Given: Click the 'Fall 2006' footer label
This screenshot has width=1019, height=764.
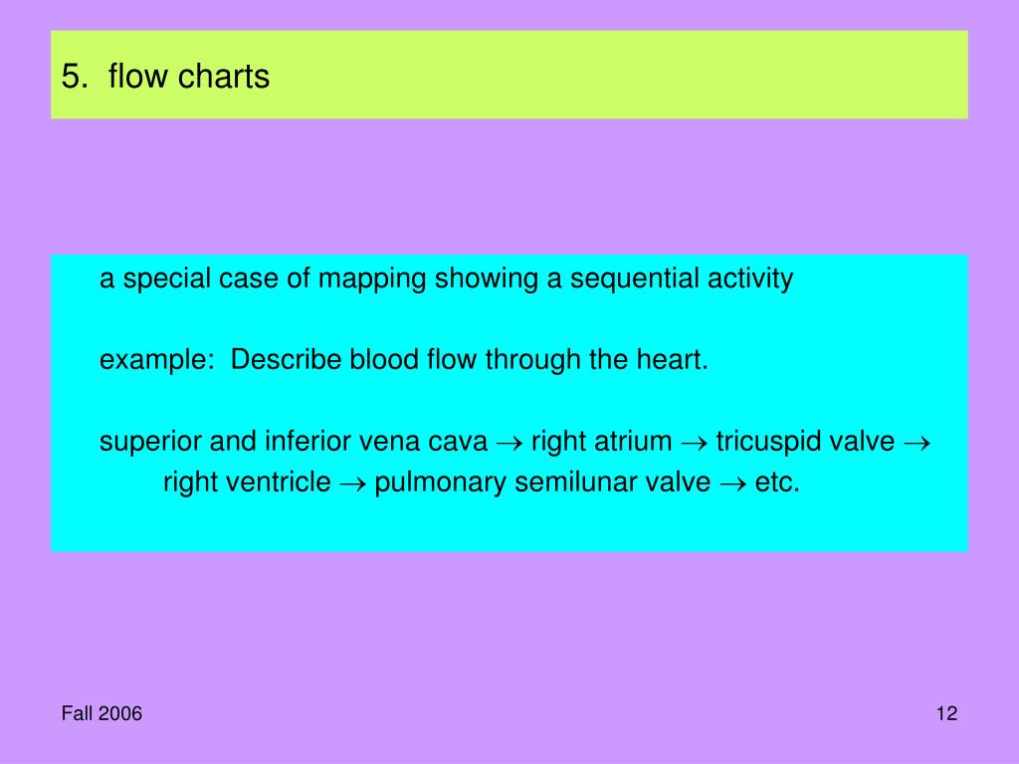Looking at the screenshot, I should [x=102, y=713].
